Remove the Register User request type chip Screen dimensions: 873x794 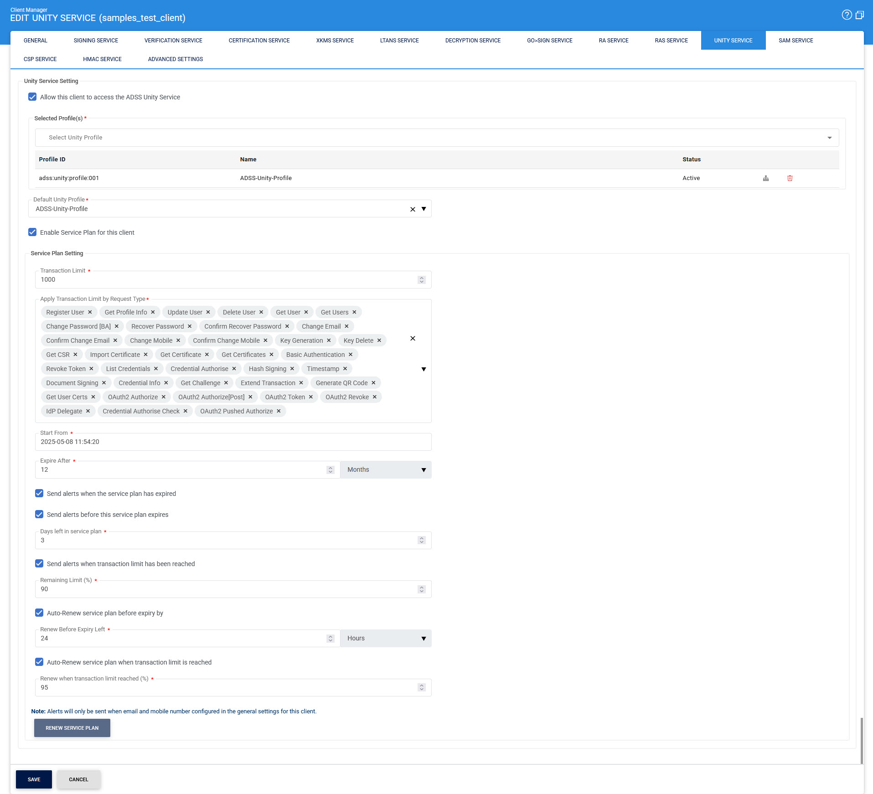point(90,312)
